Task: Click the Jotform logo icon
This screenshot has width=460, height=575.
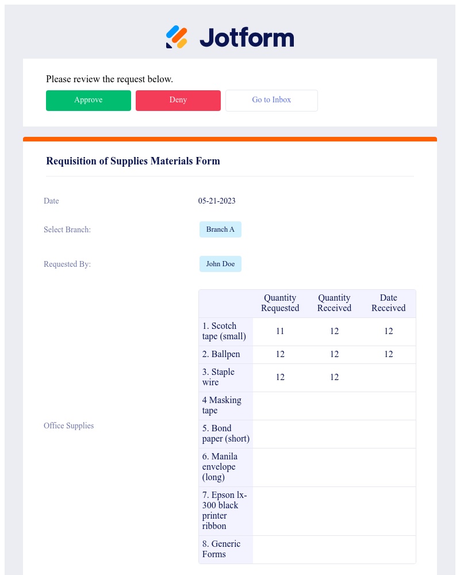Action: [176, 37]
